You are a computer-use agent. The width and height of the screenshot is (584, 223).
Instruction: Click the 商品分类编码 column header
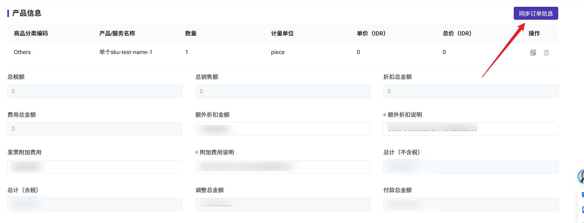tap(31, 34)
